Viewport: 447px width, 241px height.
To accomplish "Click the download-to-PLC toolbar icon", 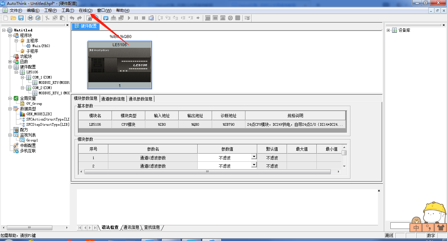I will pyautogui.click(x=114, y=18).
